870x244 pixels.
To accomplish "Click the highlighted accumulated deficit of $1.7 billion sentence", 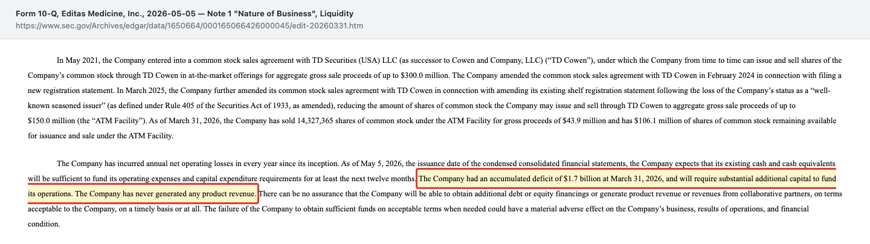I will [628, 179].
